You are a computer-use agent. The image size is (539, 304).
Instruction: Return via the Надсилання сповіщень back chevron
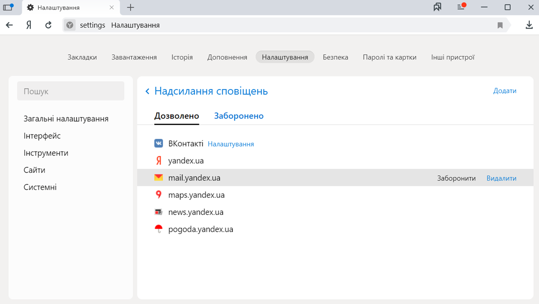pos(147,91)
